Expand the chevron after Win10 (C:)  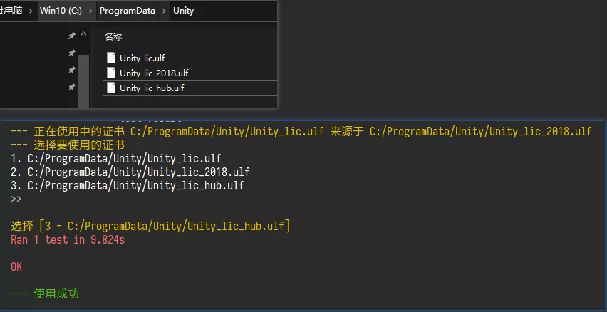(90, 11)
